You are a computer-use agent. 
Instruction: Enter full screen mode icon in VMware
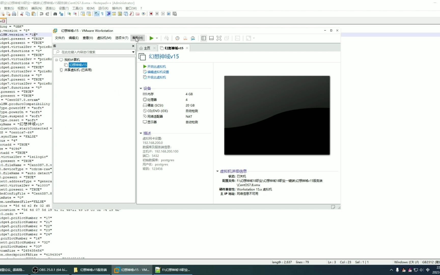point(219,38)
